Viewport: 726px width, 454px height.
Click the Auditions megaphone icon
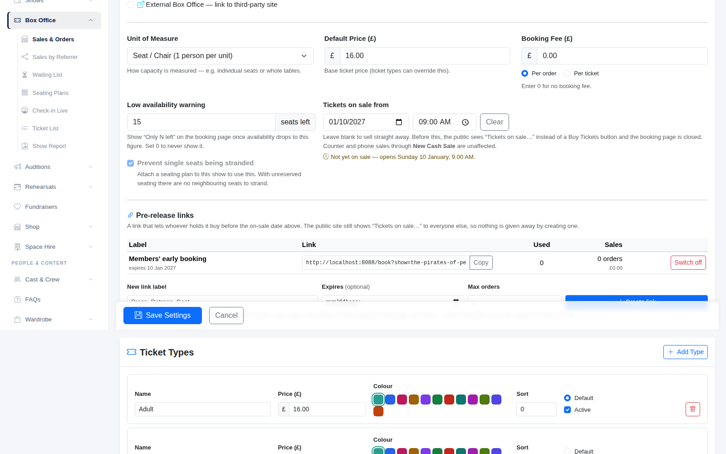(x=18, y=167)
